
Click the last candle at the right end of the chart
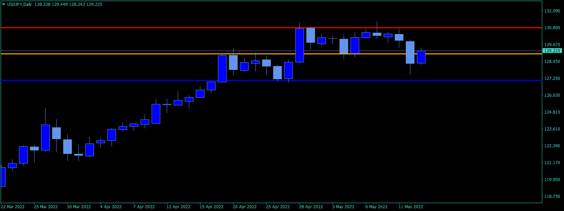click(421, 57)
